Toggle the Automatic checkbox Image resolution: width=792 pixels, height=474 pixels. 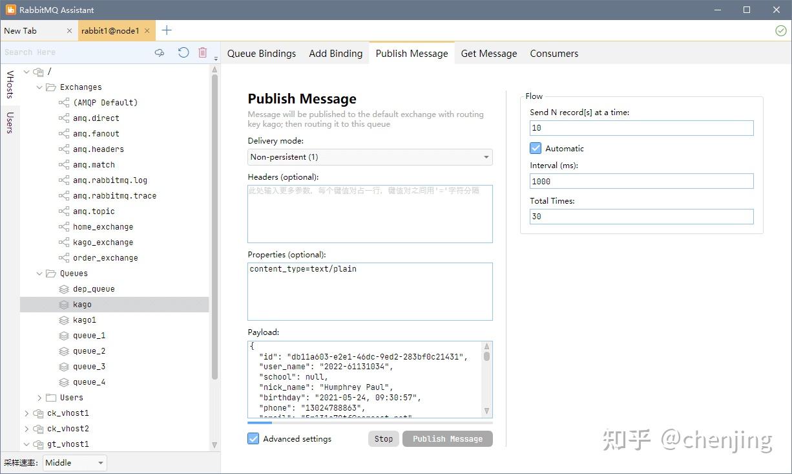click(x=536, y=148)
